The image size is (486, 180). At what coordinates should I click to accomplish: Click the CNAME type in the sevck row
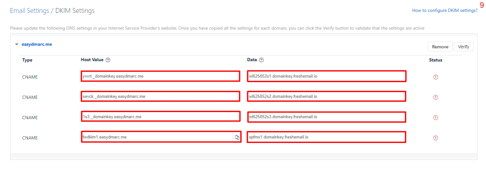click(x=30, y=97)
